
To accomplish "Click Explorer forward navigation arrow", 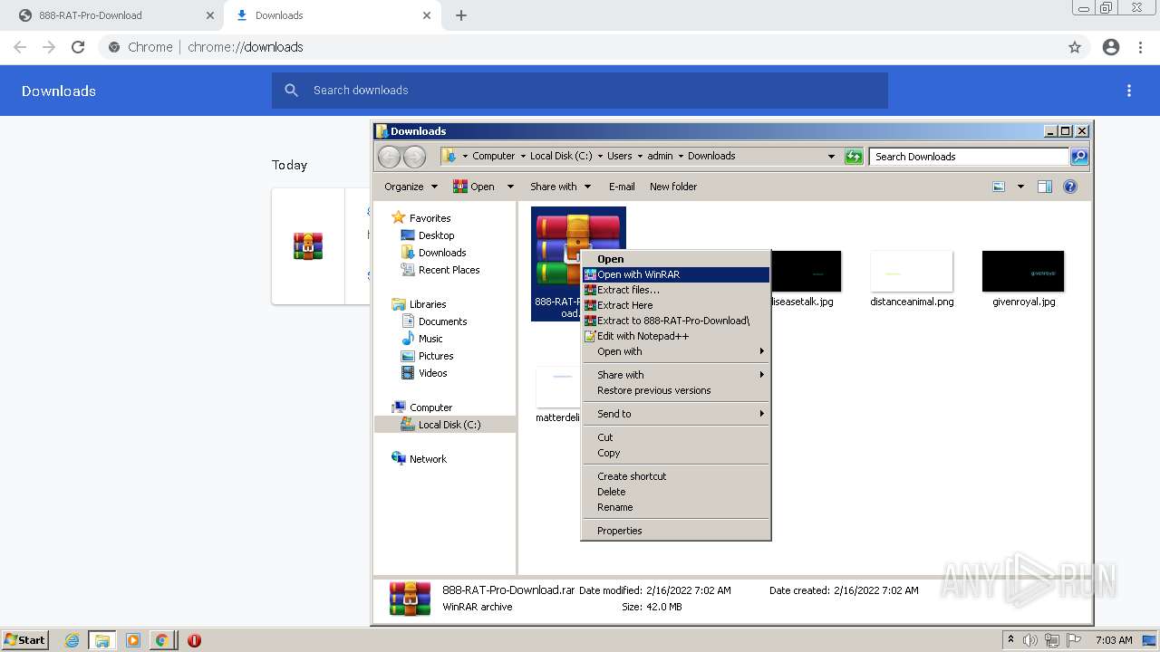I will (414, 157).
